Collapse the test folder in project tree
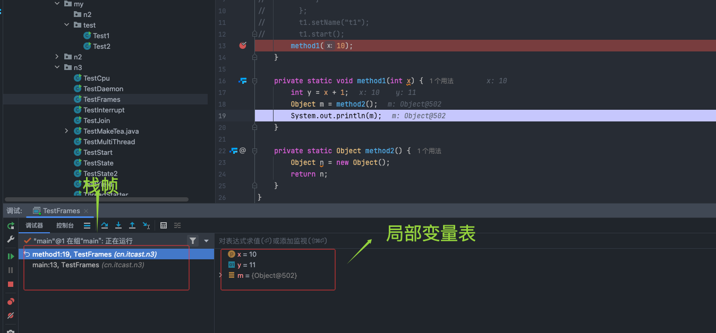The image size is (716, 333). (66, 25)
